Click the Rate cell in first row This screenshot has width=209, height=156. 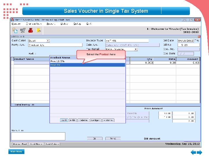[165, 63]
